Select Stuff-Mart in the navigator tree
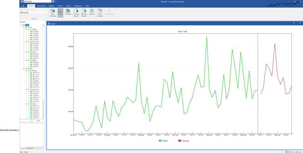The height and width of the screenshot is (153, 303). pos(33,60)
